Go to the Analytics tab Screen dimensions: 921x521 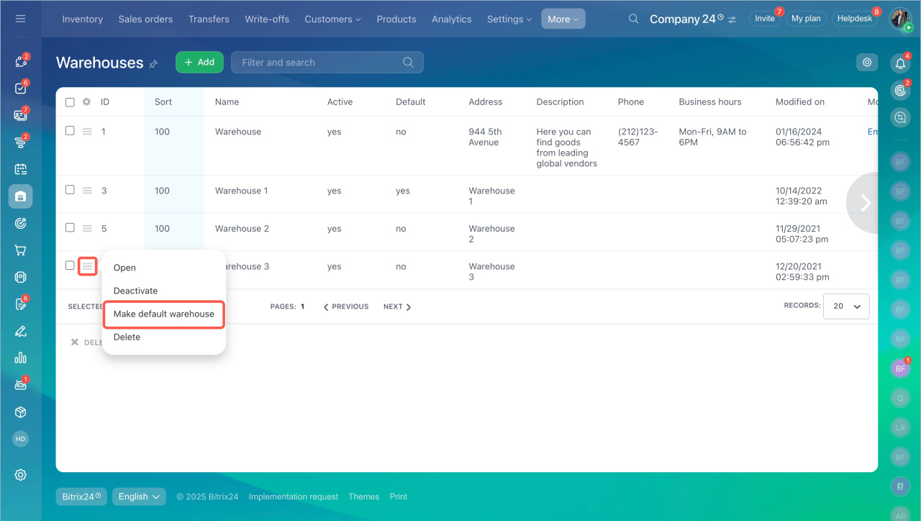tap(452, 19)
